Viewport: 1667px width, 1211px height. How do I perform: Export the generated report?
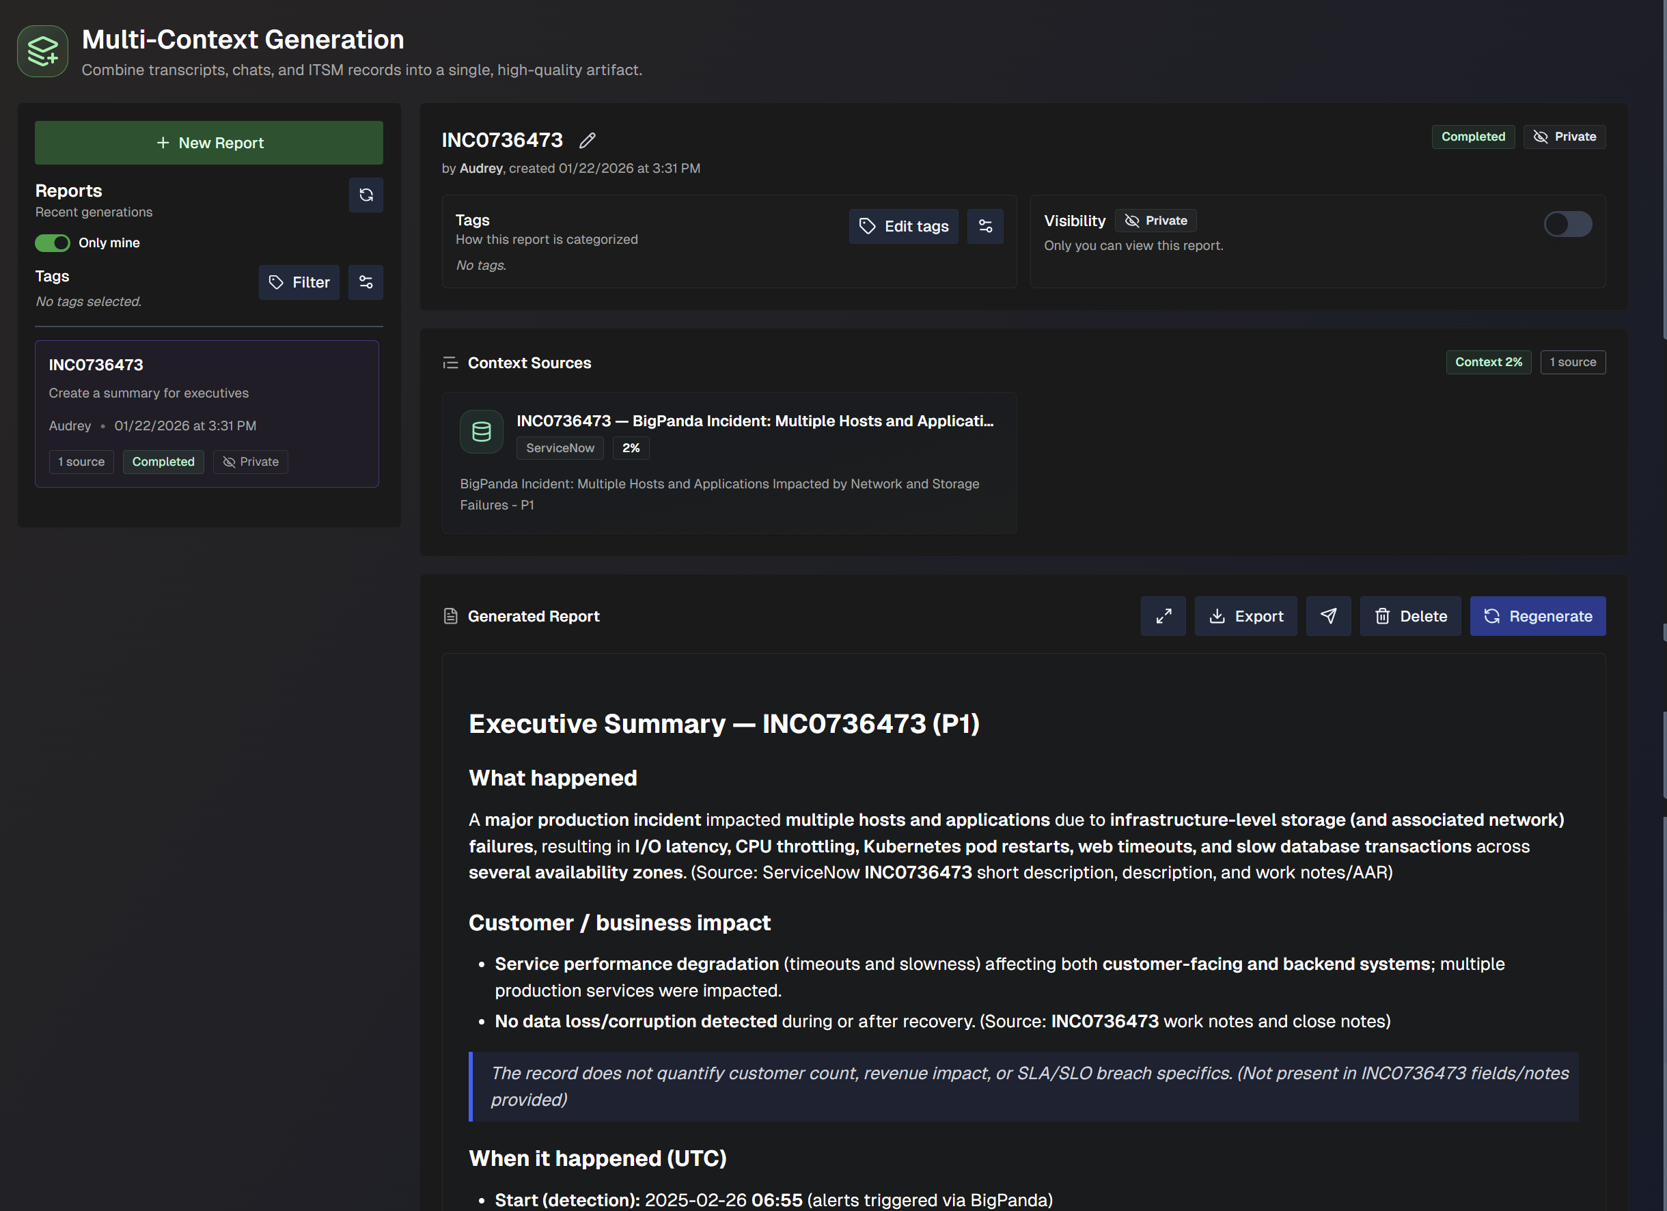pyautogui.click(x=1245, y=616)
